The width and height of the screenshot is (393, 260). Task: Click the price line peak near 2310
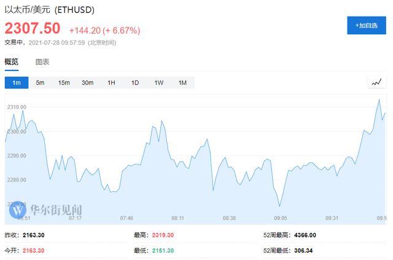[379, 99]
